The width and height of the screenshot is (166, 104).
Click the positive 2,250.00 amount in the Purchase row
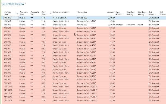(111, 25)
